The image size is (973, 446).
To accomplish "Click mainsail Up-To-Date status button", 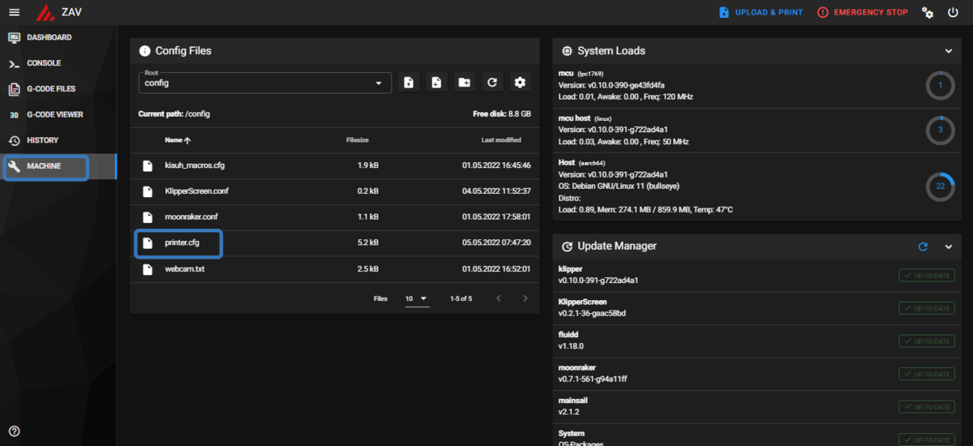I will [927, 406].
